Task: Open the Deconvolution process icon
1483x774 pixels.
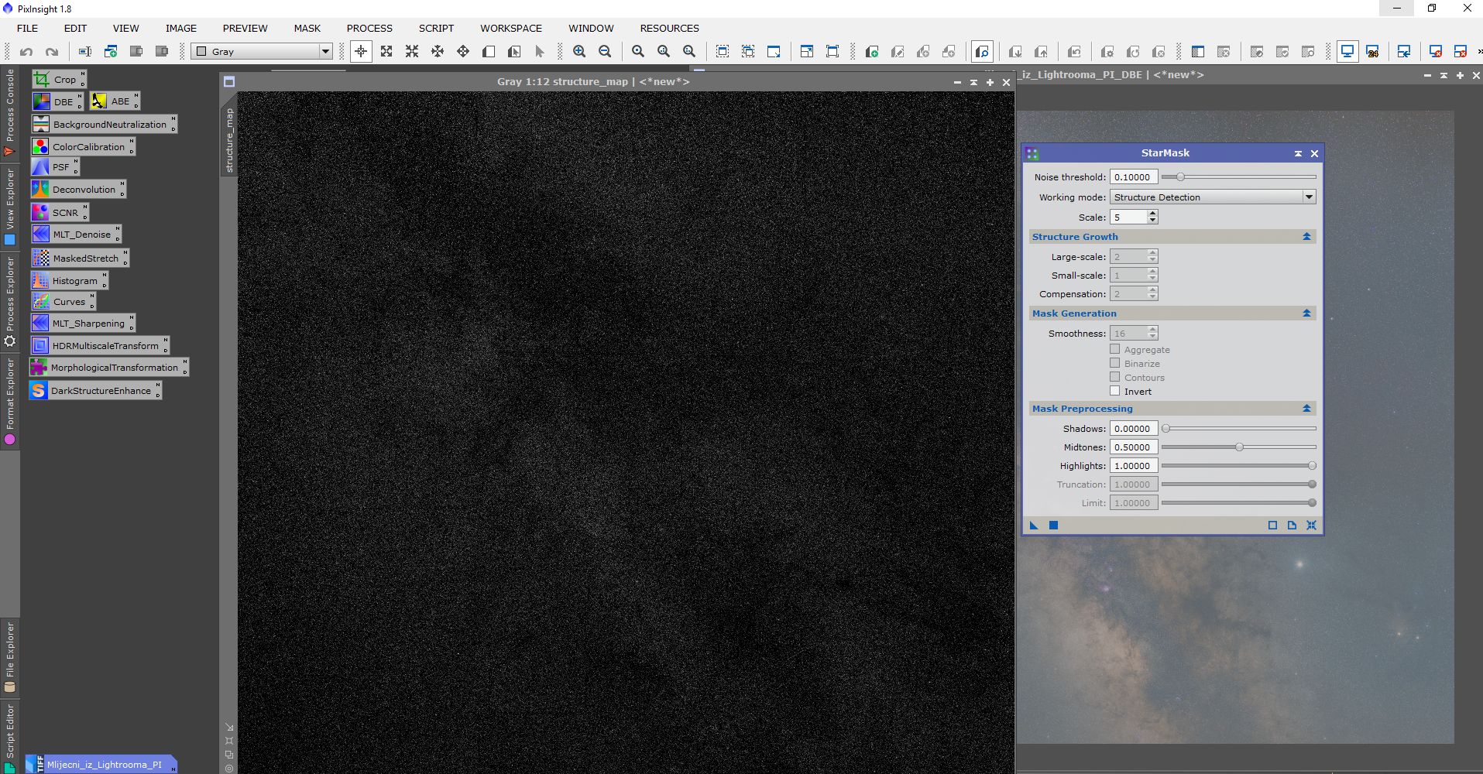Action: tap(77, 190)
